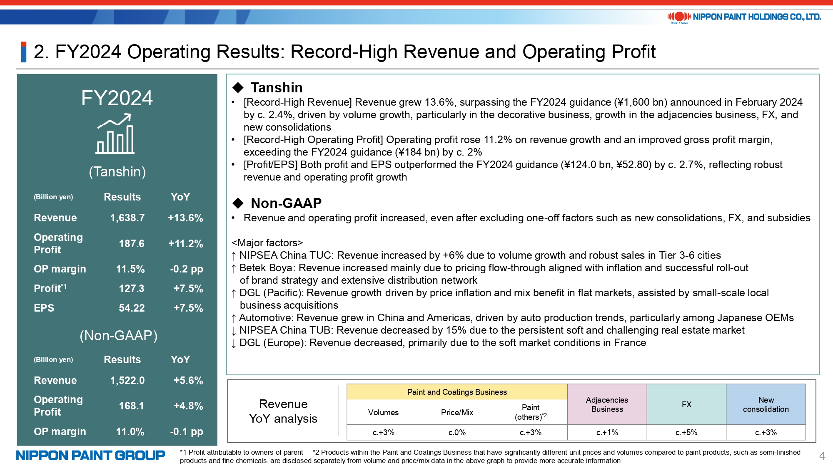Screen dimensions: 833x468
Task: Click the Non-GAAP section heading
Action: [286, 203]
